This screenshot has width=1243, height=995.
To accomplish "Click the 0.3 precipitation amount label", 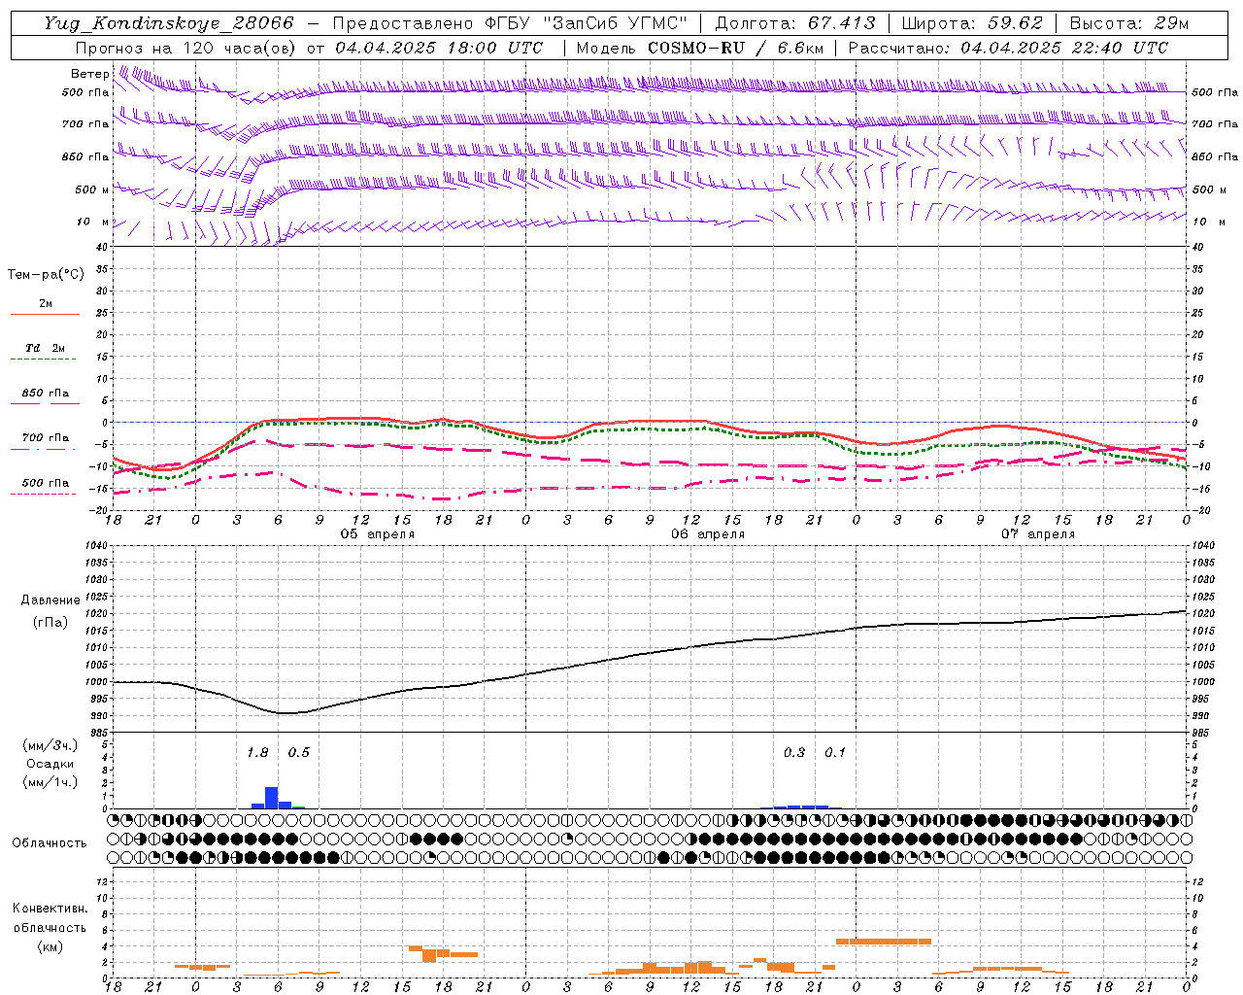I will pos(794,753).
